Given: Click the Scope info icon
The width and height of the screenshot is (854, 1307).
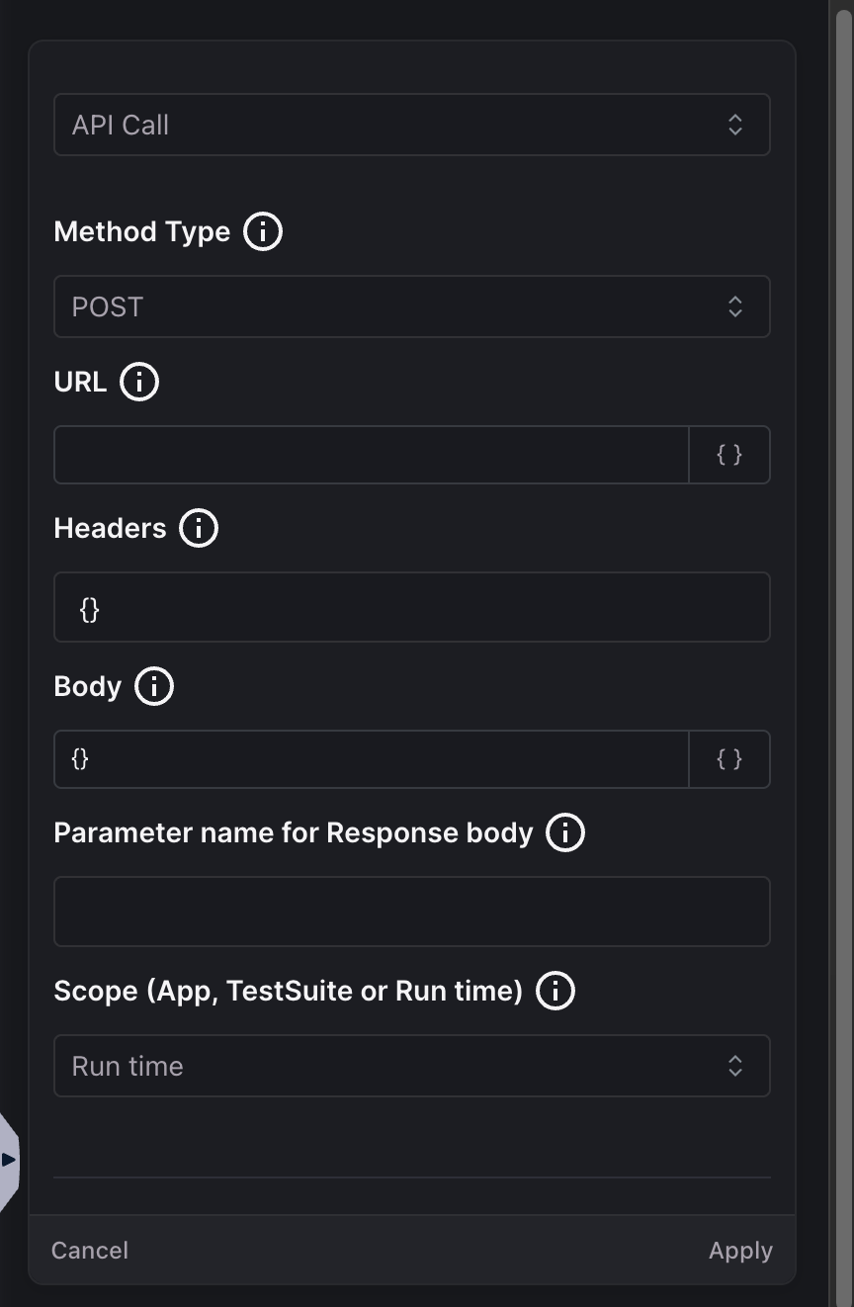Looking at the screenshot, I should click(x=555, y=991).
